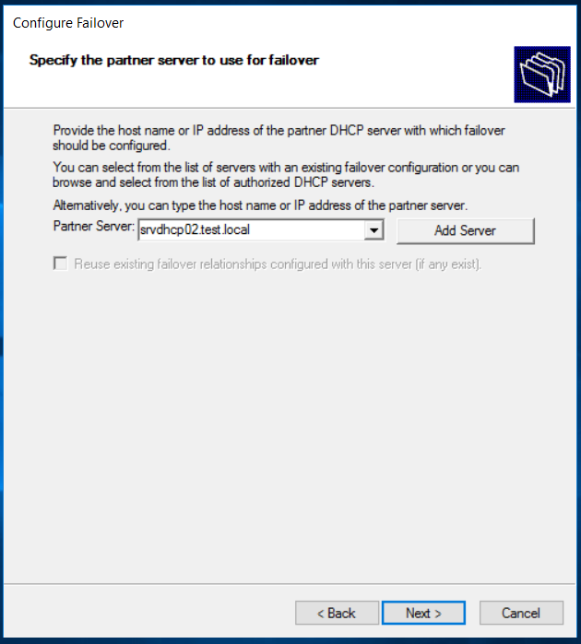Open the Partner Server dropdown arrow
The width and height of the screenshot is (581, 644).
373,230
